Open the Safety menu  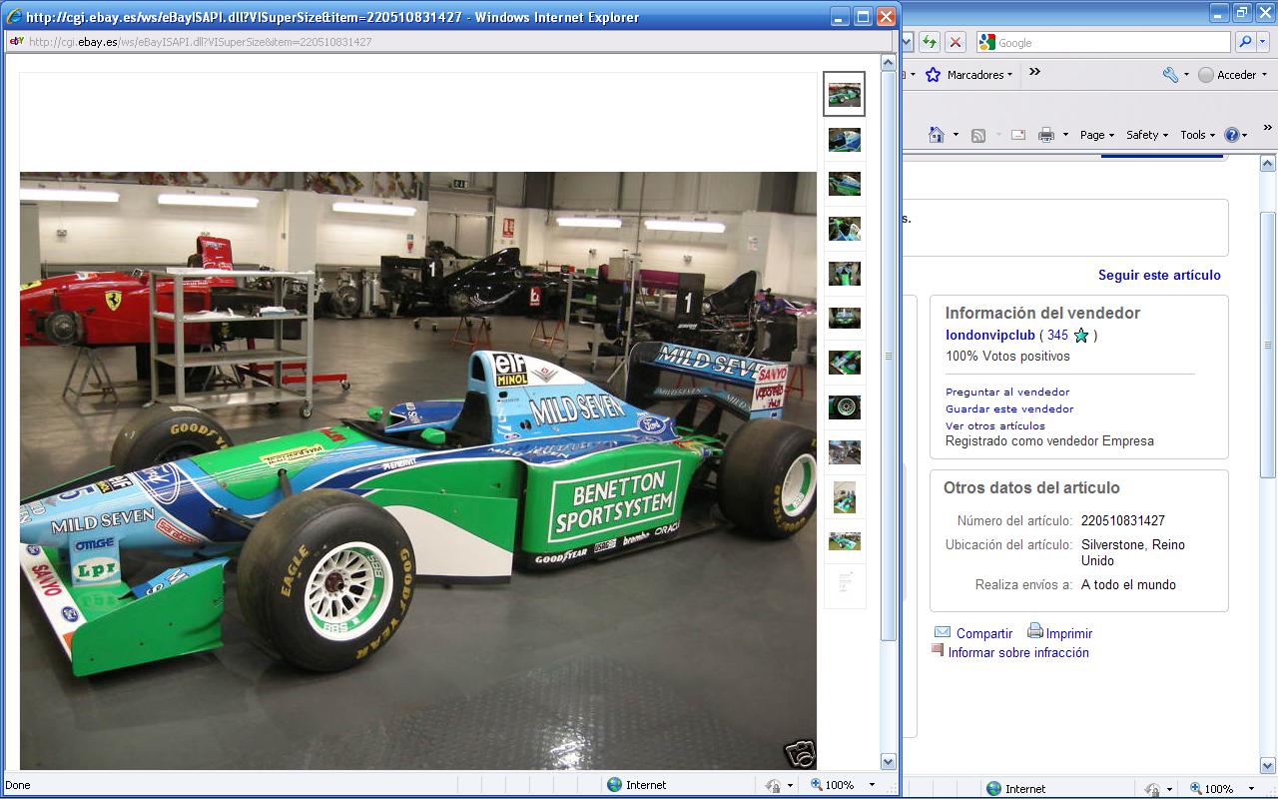tap(1146, 135)
